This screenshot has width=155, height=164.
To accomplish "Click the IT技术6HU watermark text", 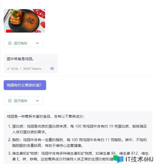I will coord(139,159).
